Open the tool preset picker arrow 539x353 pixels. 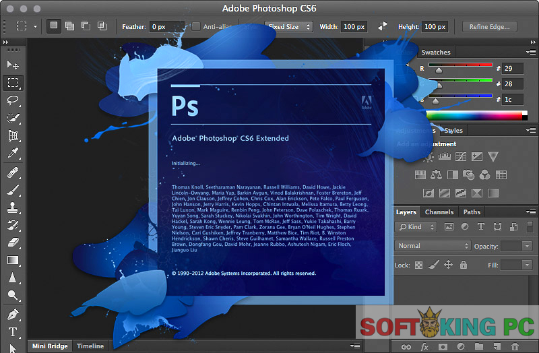coord(35,26)
